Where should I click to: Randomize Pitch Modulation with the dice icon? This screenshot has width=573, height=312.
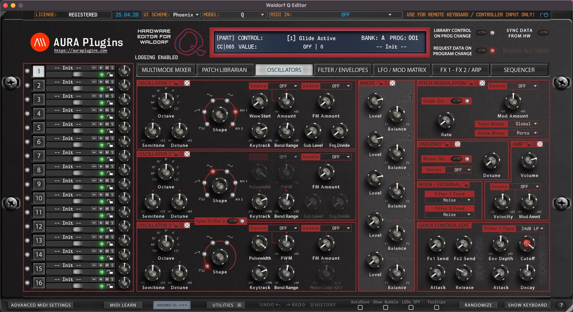click(482, 83)
